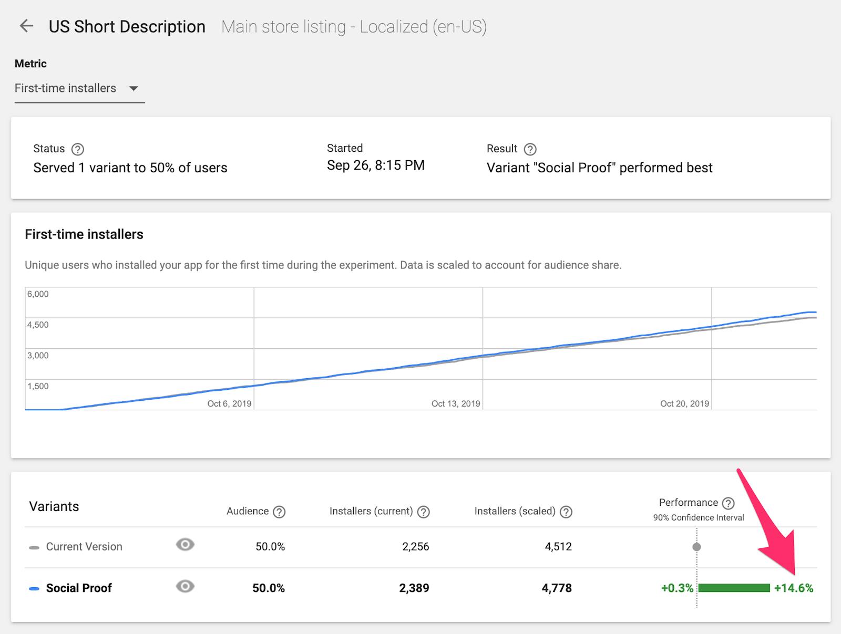Screen dimensions: 841x634
Task: Click the gray Current Version legend marker
Action: pos(34,547)
